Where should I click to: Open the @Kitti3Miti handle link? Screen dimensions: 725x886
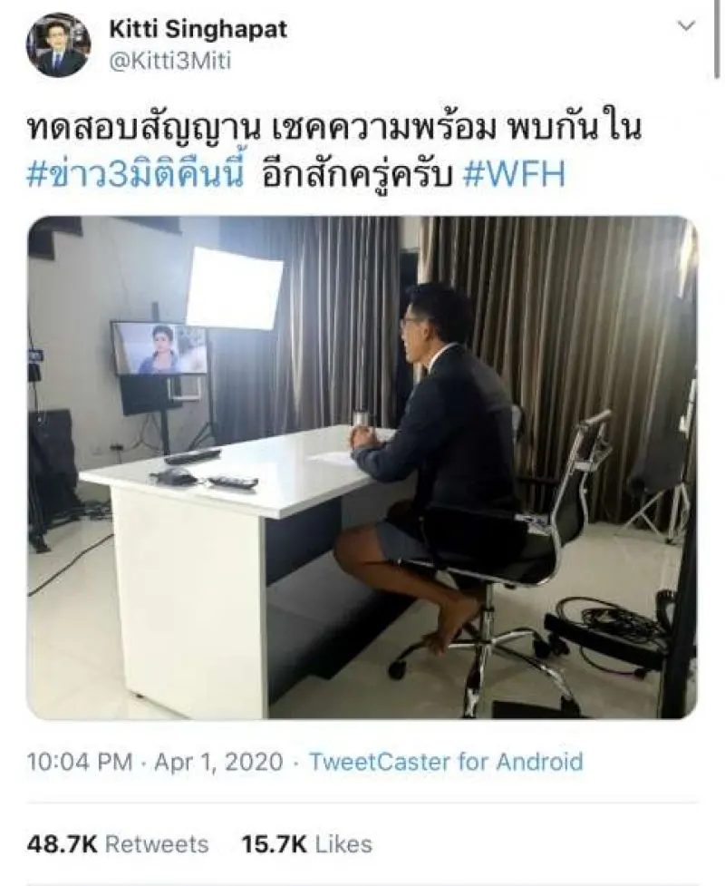click(x=170, y=61)
